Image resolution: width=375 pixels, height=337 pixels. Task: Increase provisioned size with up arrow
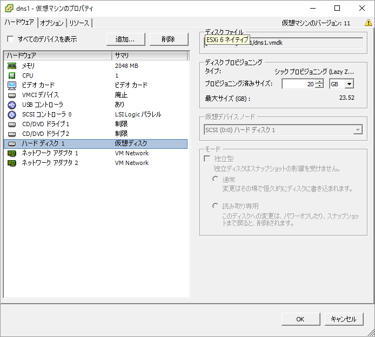319,81
